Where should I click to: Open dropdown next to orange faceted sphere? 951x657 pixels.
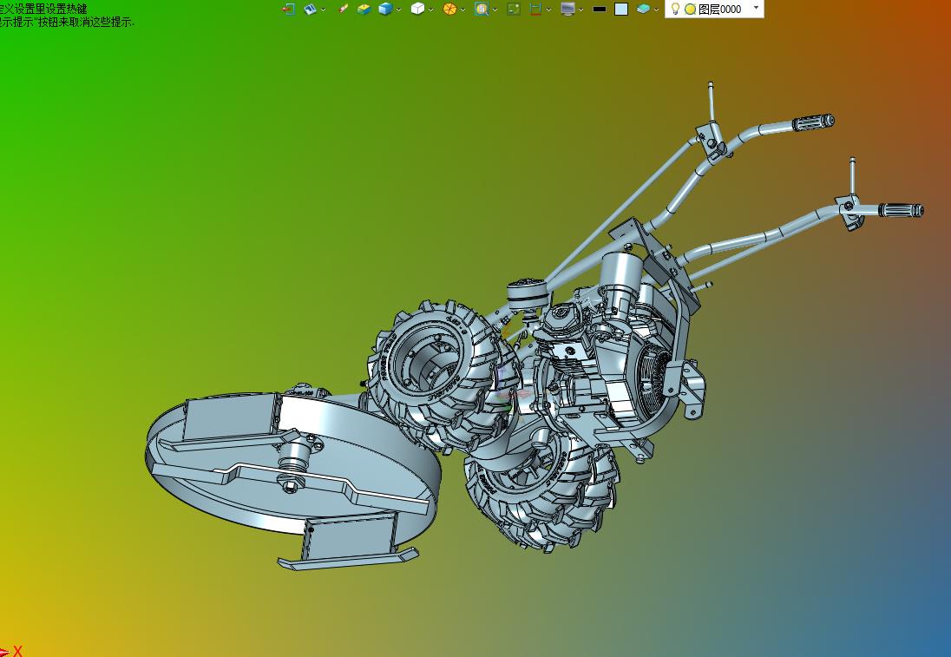pyautogui.click(x=462, y=10)
